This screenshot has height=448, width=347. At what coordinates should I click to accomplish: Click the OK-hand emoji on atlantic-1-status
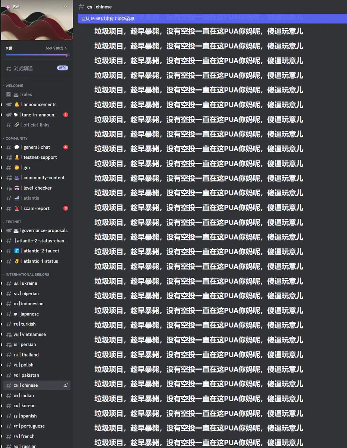(x=16, y=261)
